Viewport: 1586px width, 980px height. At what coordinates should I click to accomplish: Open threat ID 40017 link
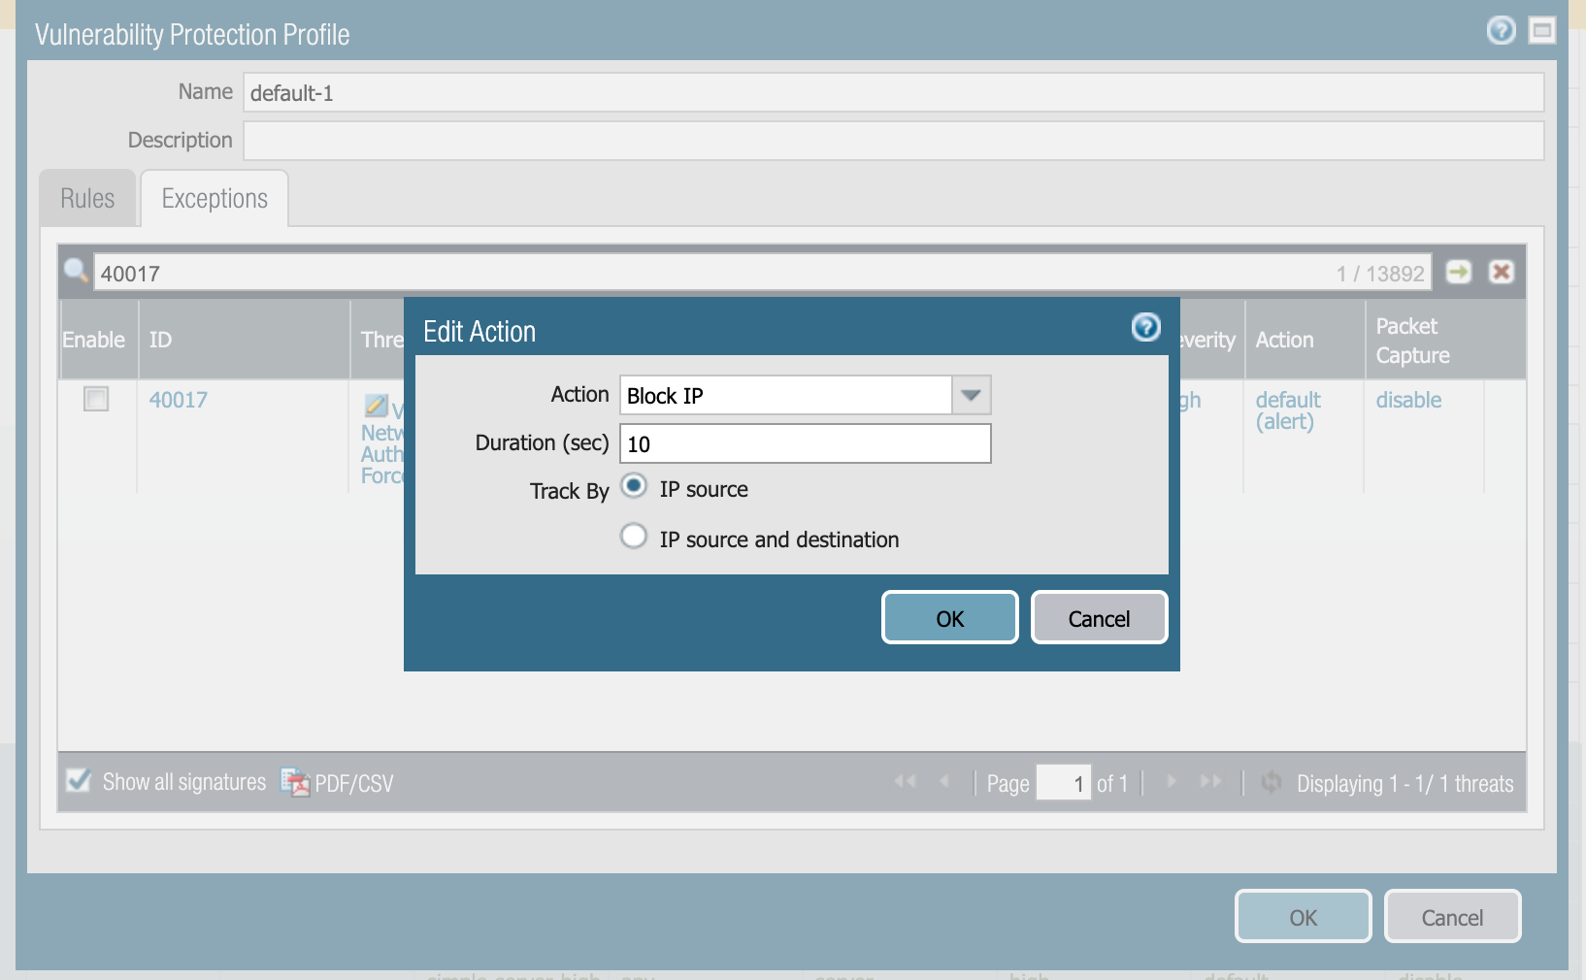(179, 400)
